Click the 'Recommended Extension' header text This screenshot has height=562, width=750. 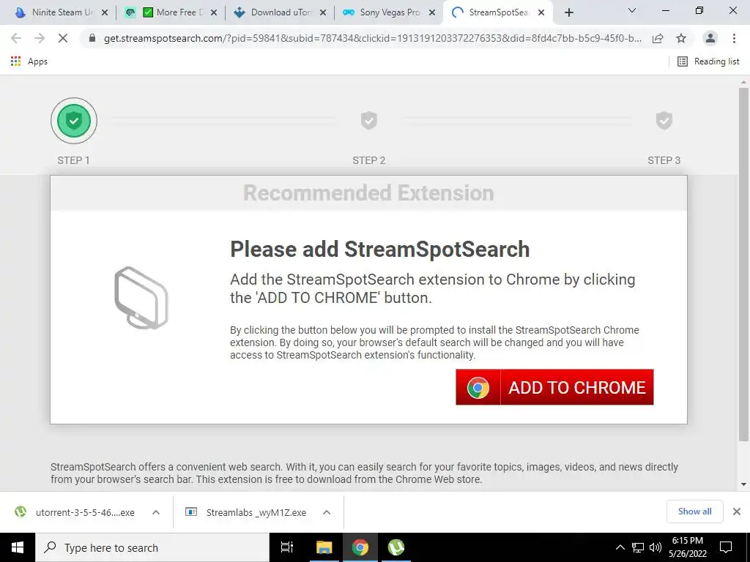pos(368,193)
